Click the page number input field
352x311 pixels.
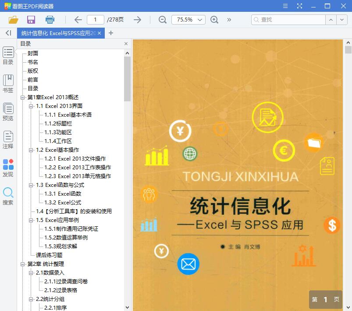pos(96,20)
